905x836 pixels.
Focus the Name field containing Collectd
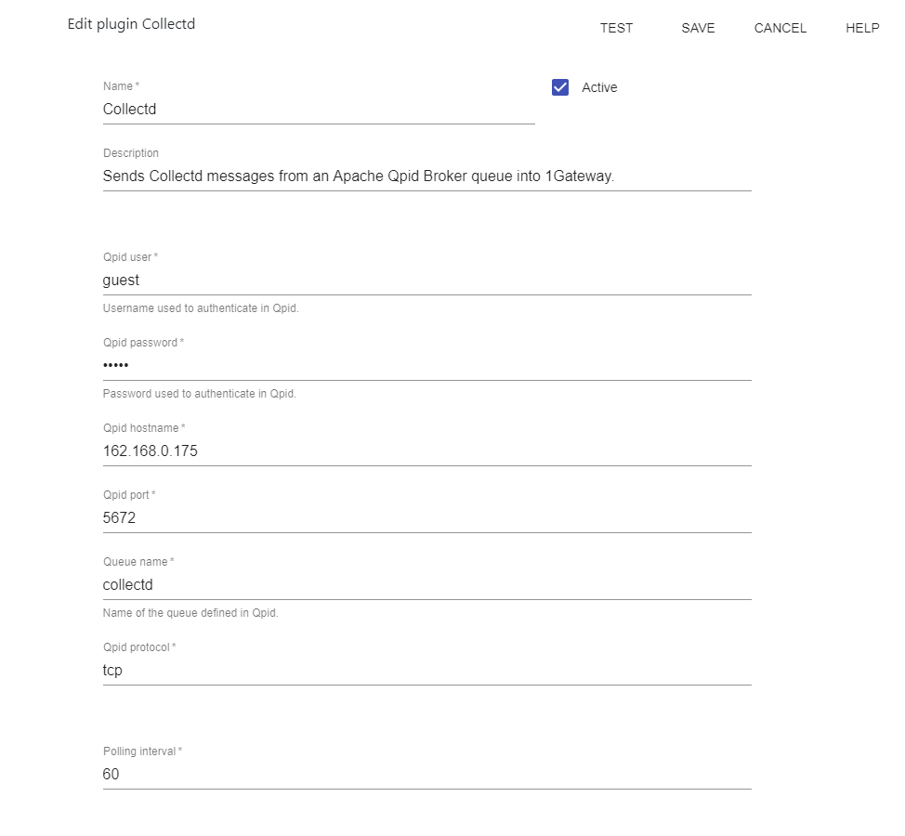click(318, 109)
